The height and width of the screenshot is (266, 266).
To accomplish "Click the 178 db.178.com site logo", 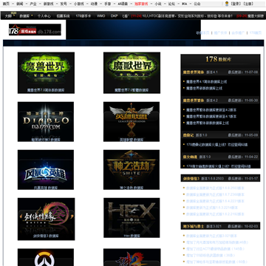I will click(x=35, y=30).
